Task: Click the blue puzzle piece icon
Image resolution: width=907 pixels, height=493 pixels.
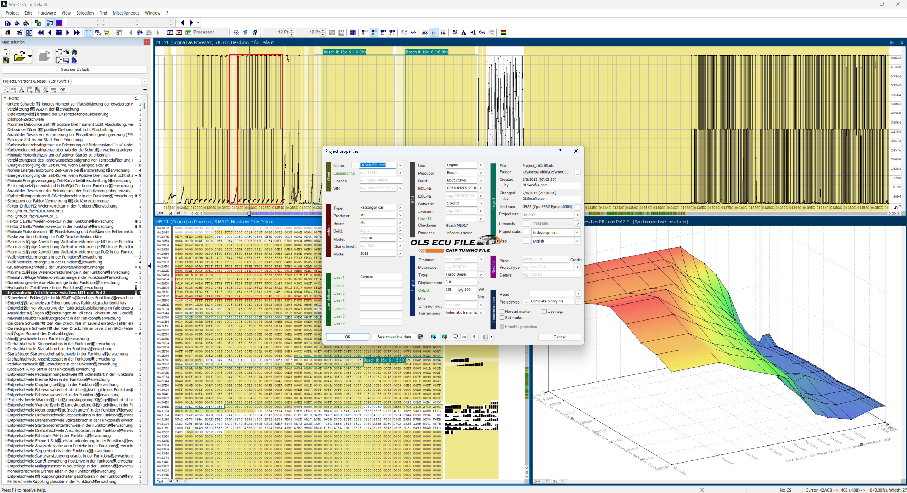Action: 74,60
